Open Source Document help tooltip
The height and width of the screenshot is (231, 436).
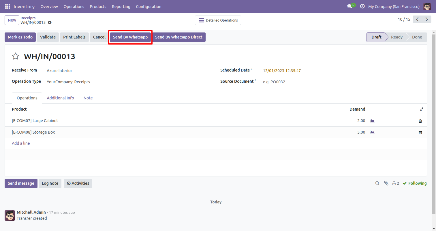pyautogui.click(x=255, y=80)
